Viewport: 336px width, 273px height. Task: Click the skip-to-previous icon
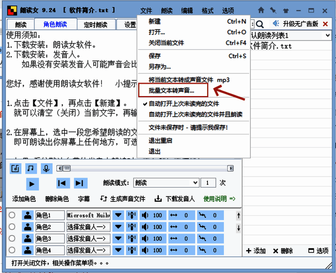(x=63, y=183)
